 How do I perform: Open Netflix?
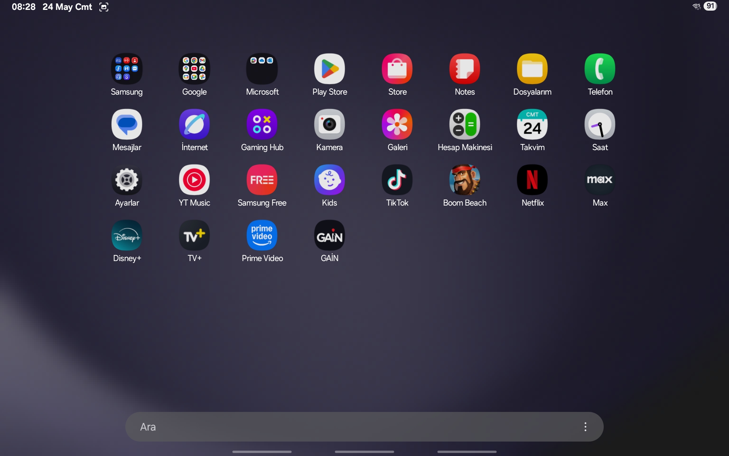532,180
